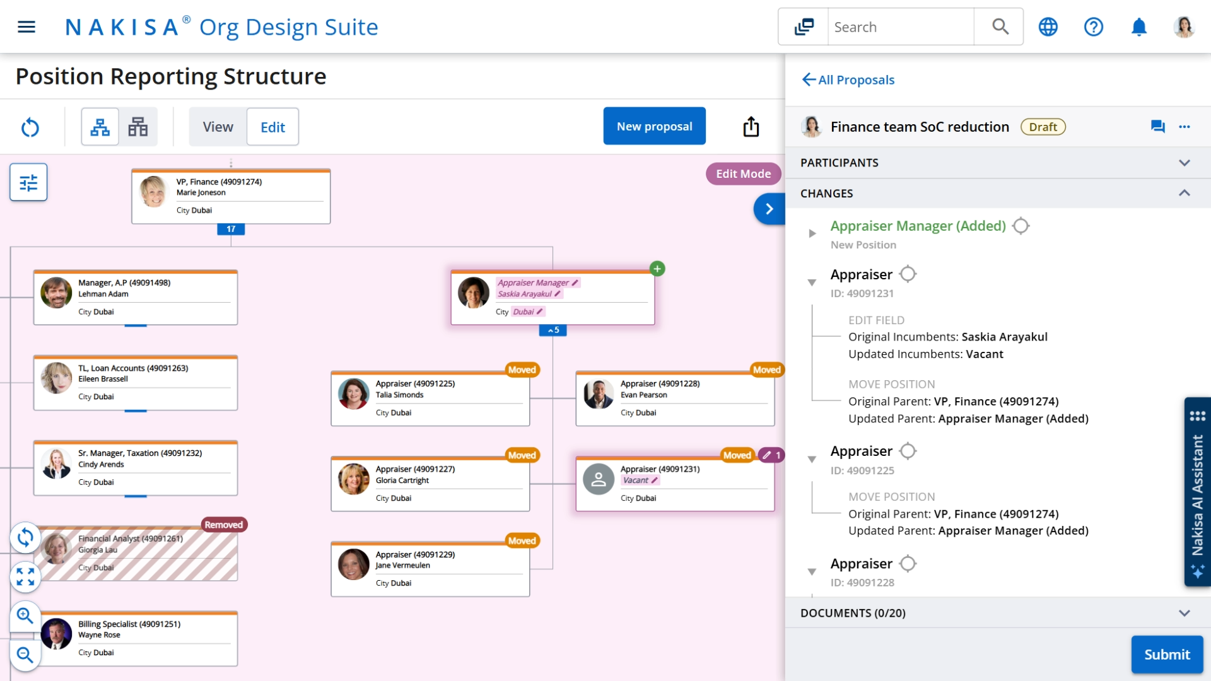Switch to the horizontal tree layout
Screen dimensions: 1211x681
137,126
